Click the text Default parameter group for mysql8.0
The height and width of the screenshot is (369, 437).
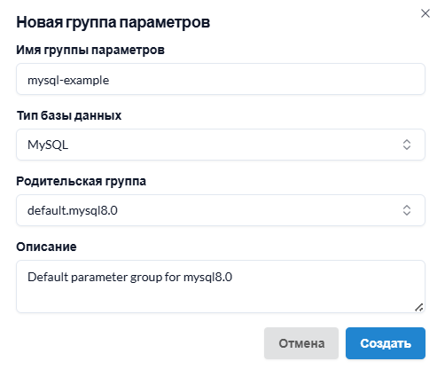(129, 278)
